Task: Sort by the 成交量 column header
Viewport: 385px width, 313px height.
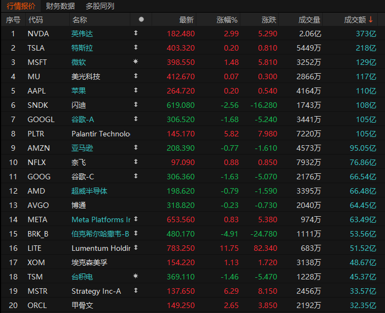Action: [x=309, y=20]
